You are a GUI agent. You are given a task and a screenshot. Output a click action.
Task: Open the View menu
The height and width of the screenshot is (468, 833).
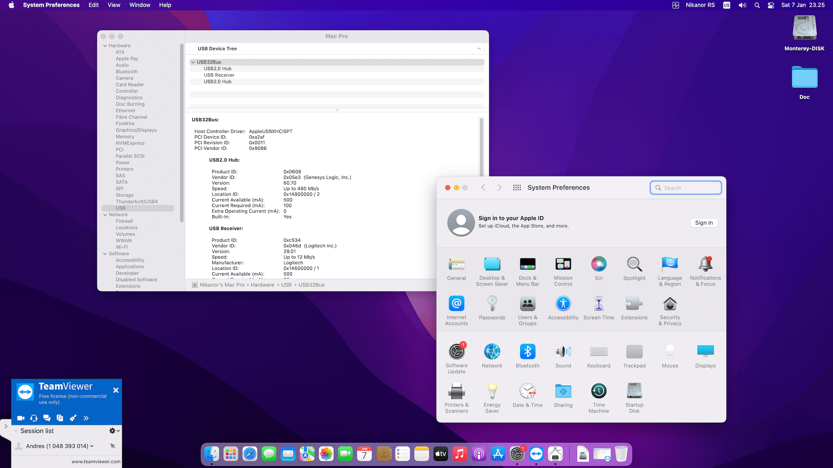pyautogui.click(x=114, y=5)
